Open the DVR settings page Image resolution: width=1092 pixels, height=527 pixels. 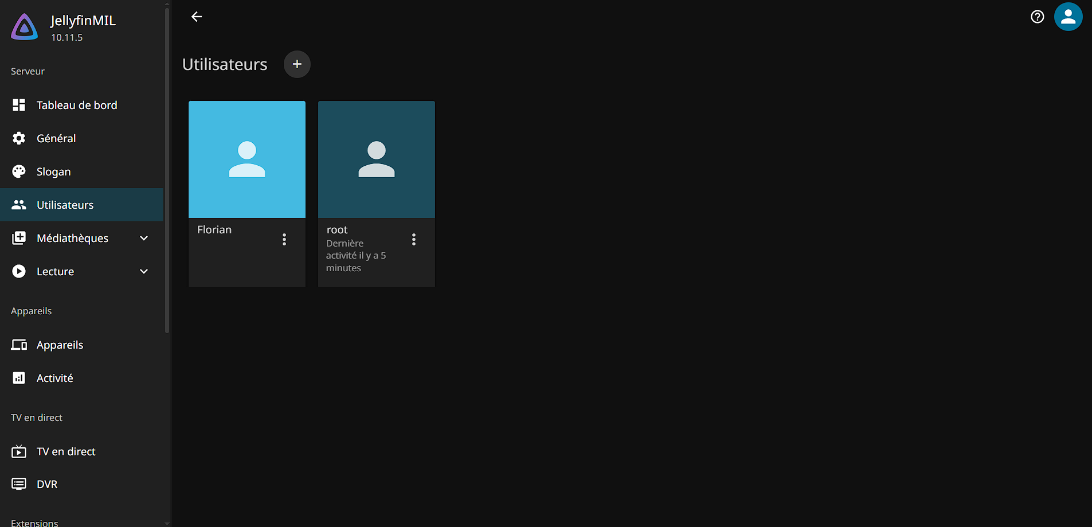point(47,484)
